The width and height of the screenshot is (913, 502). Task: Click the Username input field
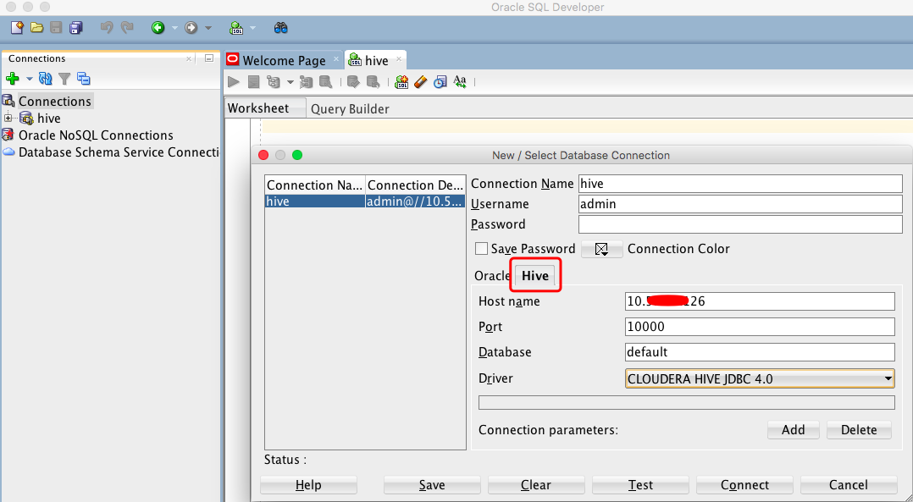740,204
